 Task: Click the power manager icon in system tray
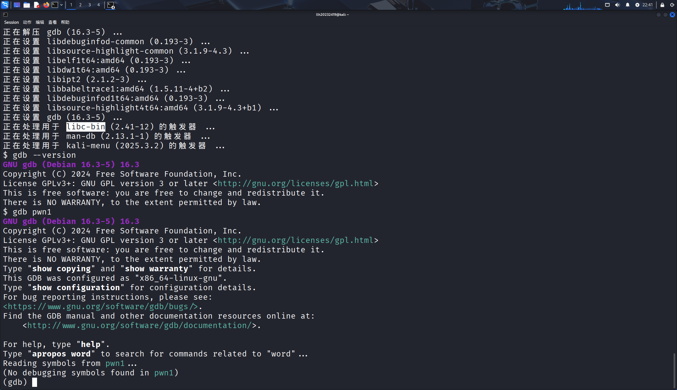[x=637, y=5]
